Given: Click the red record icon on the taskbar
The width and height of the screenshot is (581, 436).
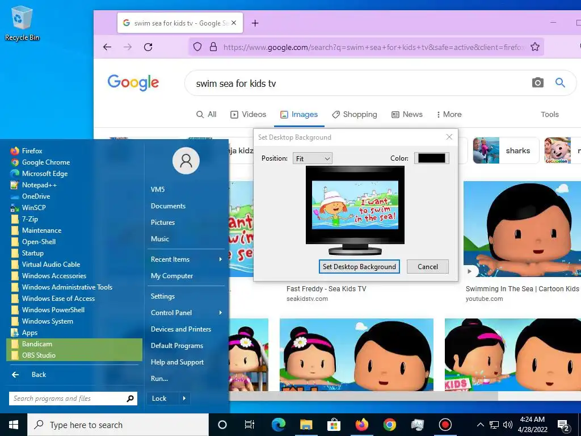Looking at the screenshot, I should click(x=445, y=425).
